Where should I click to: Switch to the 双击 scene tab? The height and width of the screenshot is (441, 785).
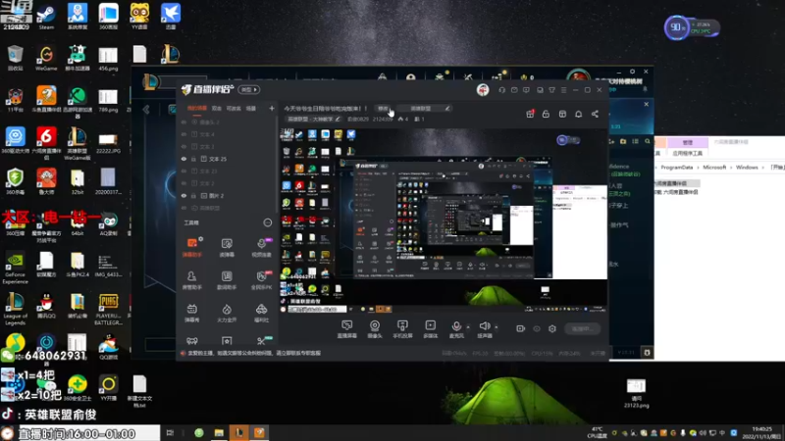click(216, 108)
